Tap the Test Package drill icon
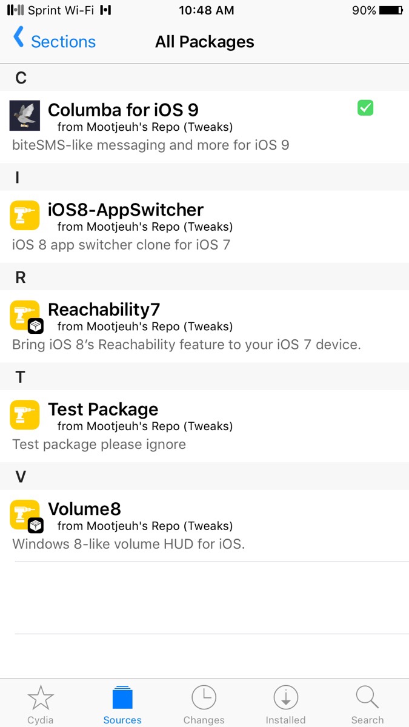This screenshot has width=409, height=727. 25,414
